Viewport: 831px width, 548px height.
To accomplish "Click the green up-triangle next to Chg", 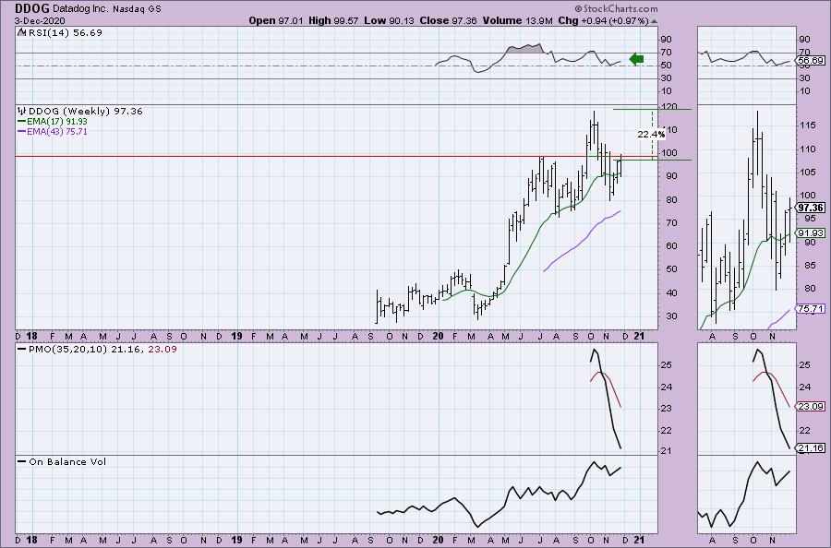I will click(x=654, y=21).
